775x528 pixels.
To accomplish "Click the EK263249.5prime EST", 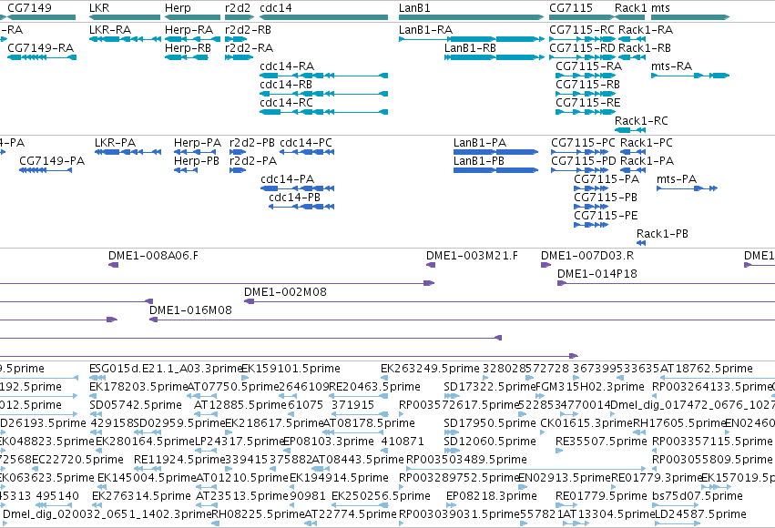I will pos(384,379).
